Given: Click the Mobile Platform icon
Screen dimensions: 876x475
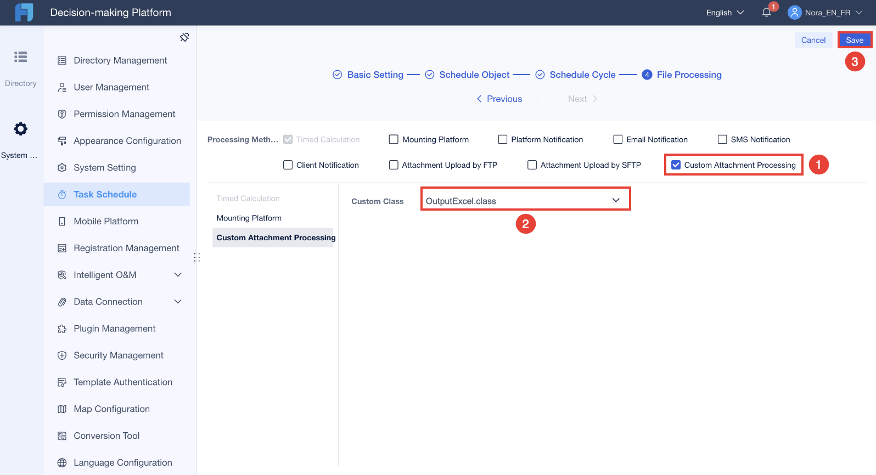Looking at the screenshot, I should (x=62, y=222).
